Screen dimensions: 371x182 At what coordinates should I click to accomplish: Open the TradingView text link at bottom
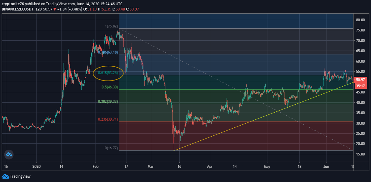(x=20, y=176)
